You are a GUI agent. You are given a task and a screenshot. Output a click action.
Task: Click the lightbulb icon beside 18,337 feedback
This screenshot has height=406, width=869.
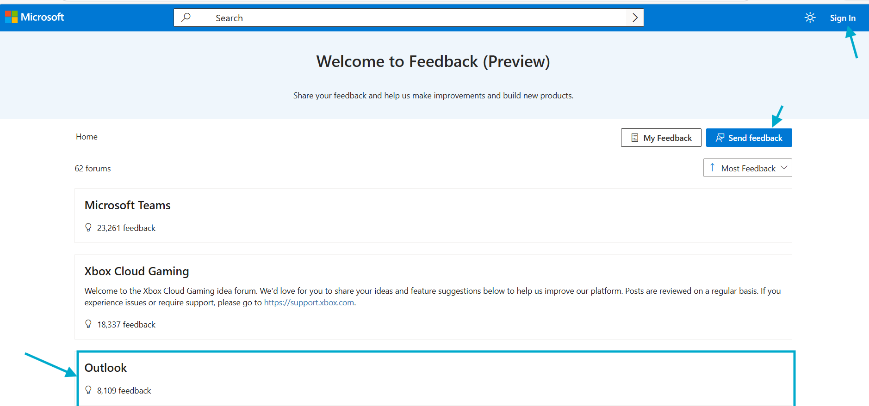(x=88, y=324)
